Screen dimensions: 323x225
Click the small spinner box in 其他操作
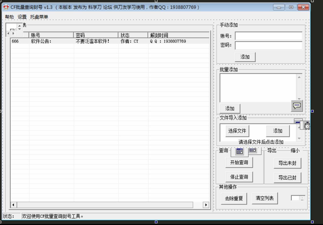[x=298, y=198]
